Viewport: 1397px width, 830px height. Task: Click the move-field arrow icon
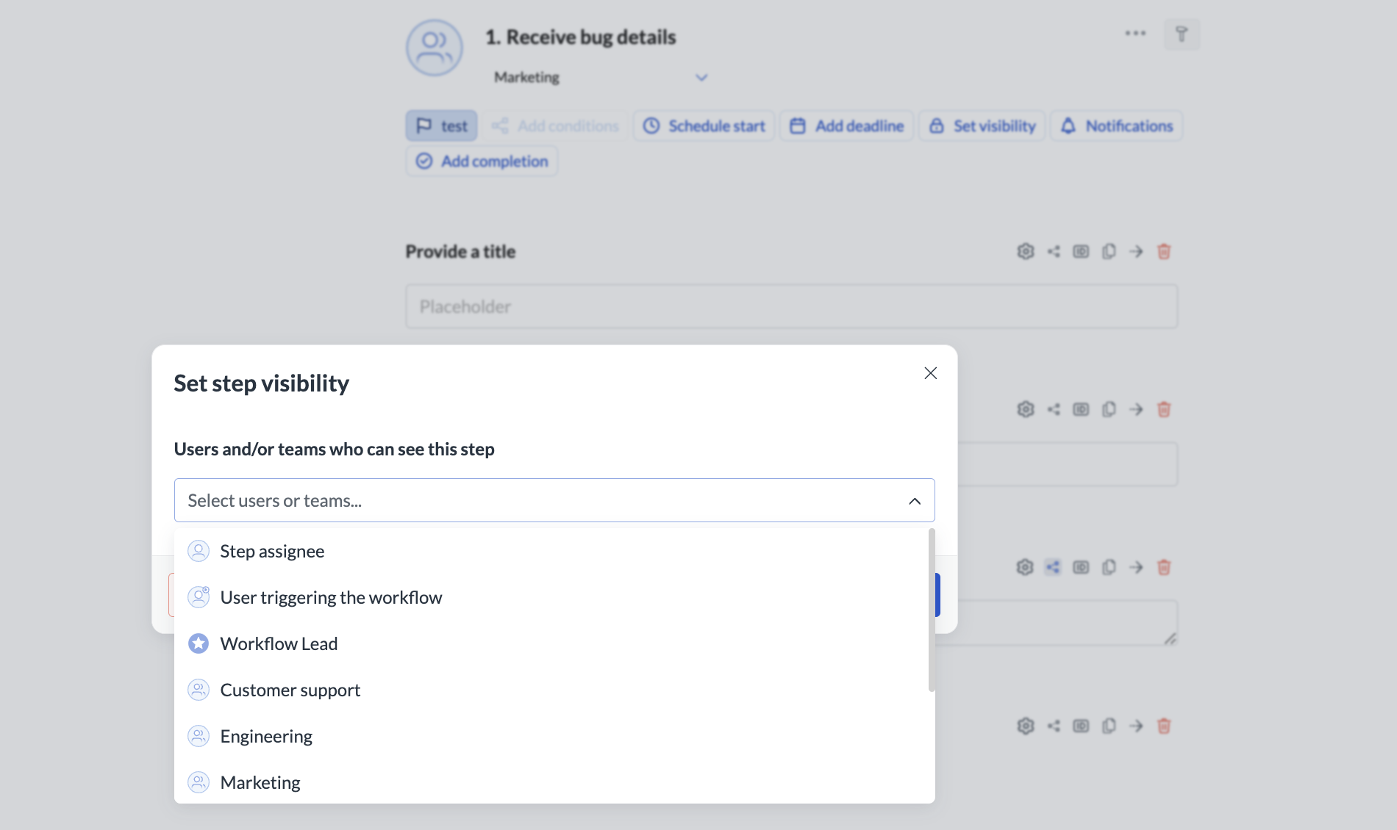[1136, 250]
